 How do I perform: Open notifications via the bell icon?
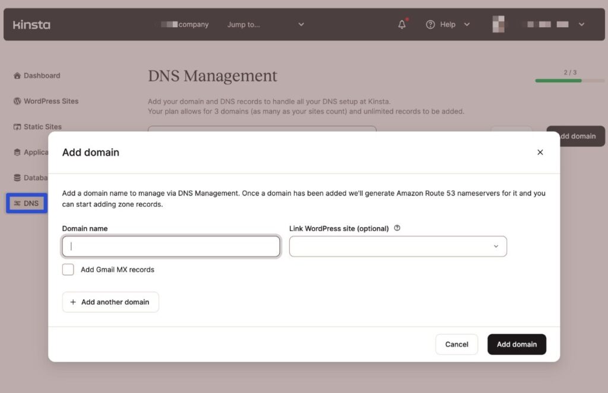[402, 24]
